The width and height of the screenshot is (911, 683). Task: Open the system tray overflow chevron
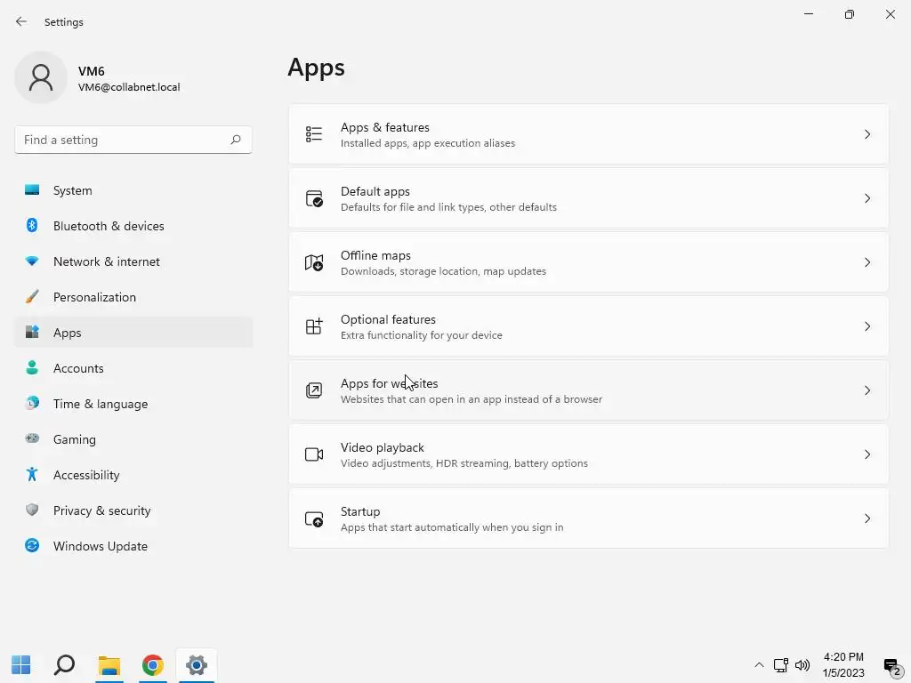[x=759, y=665]
